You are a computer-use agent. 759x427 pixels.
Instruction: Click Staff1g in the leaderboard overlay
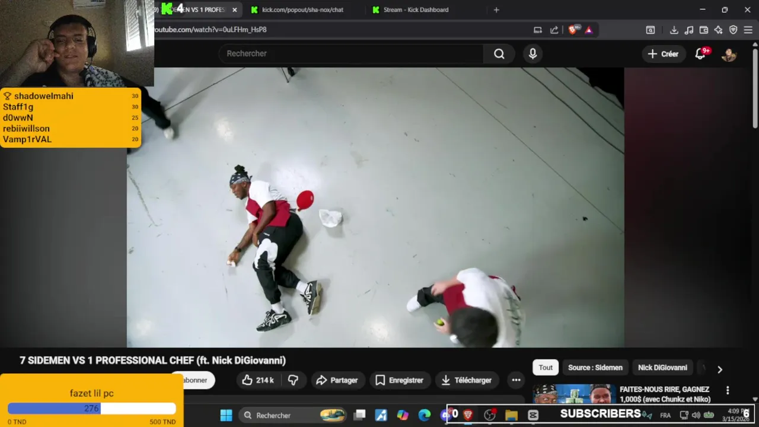[18, 107]
